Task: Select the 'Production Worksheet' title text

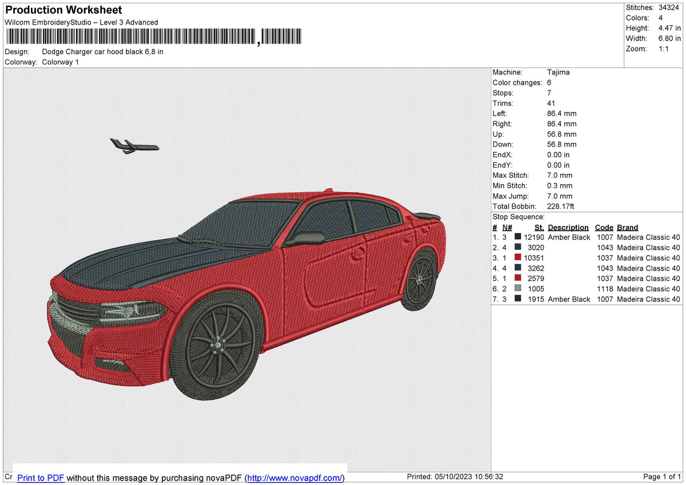Action: 63,10
